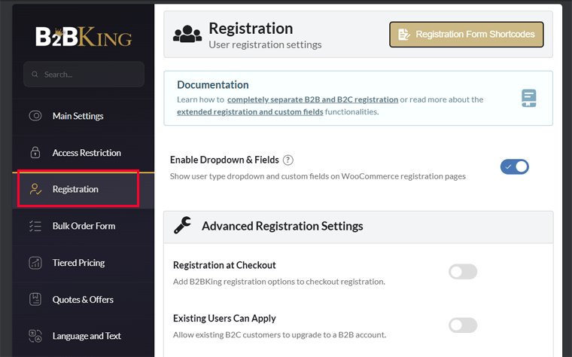Open extended registration and custom fields link
This screenshot has width=572, height=357.
(250, 112)
